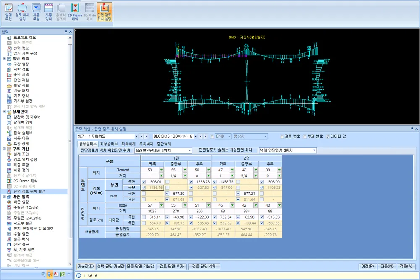The image size is (420, 280).
Task: Switch to the 좌측벽체 tab
Action: click(x=129, y=144)
